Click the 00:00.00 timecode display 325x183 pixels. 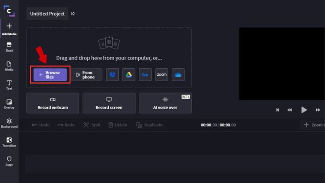tap(218, 125)
